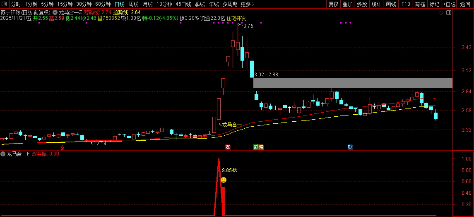Click the 换3.29% turnover value
This screenshot has height=217, width=474.
(x=189, y=19)
